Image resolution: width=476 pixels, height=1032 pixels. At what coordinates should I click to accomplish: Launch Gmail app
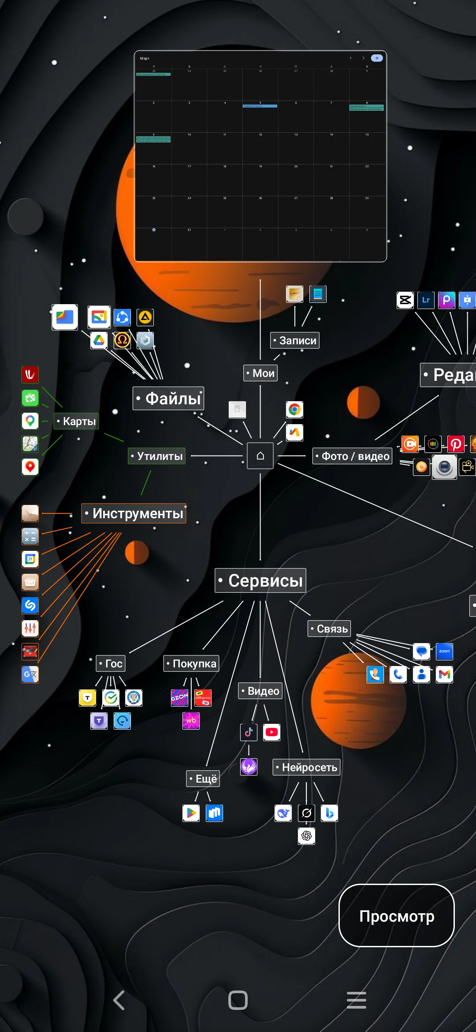444,674
